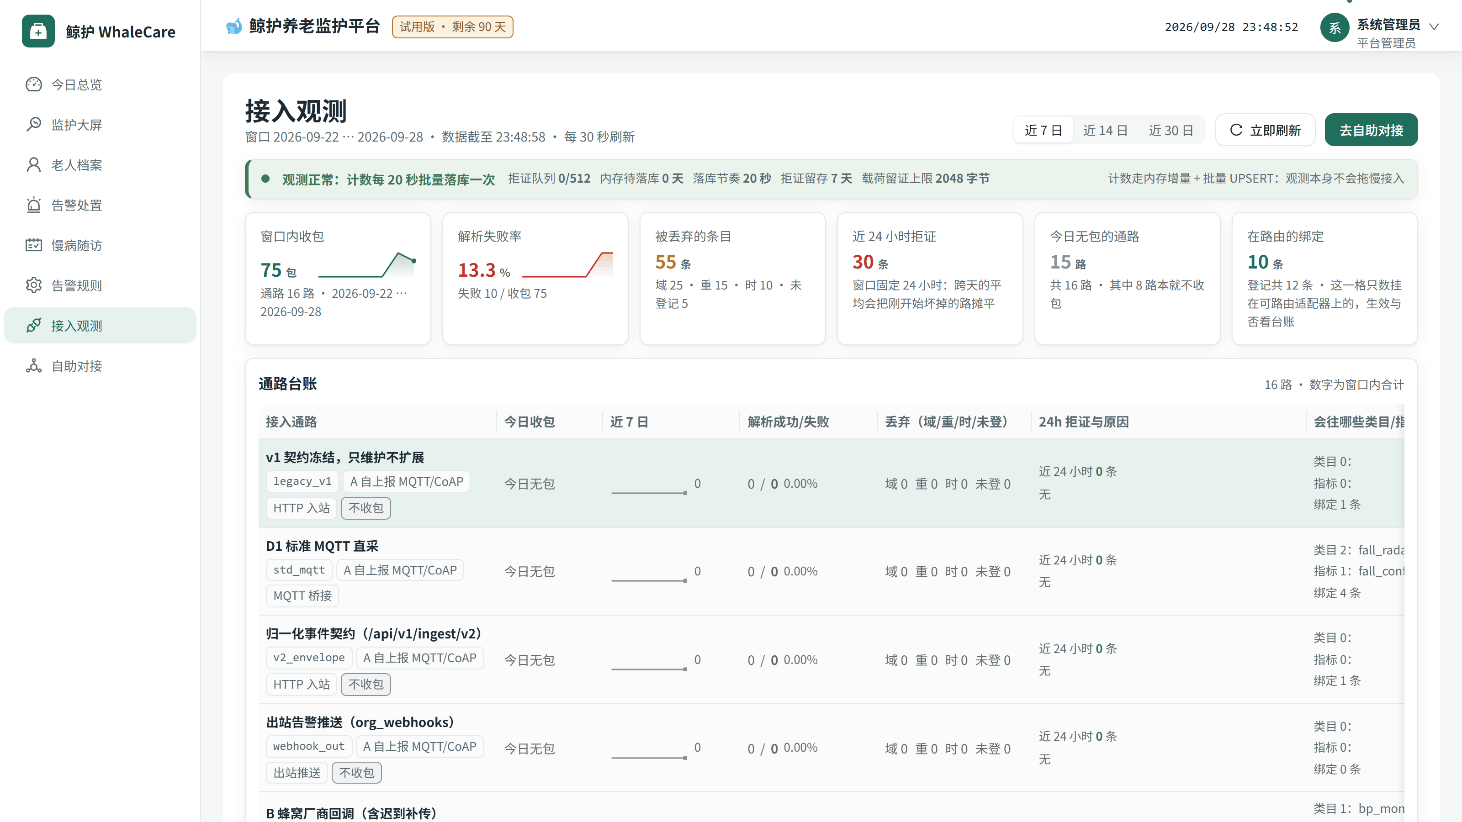The height and width of the screenshot is (822, 1462).
Task: Navigate to 告警处置
Action: pyautogui.click(x=100, y=205)
